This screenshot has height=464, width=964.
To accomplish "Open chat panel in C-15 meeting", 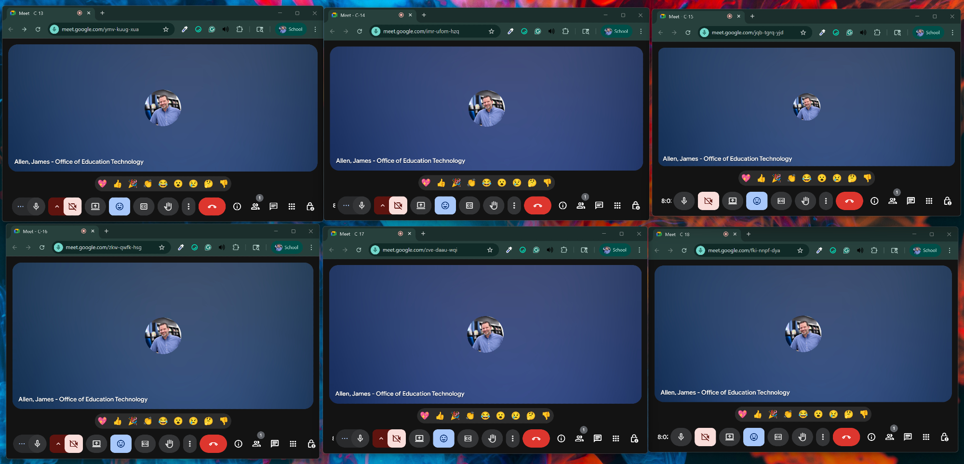I will point(910,201).
